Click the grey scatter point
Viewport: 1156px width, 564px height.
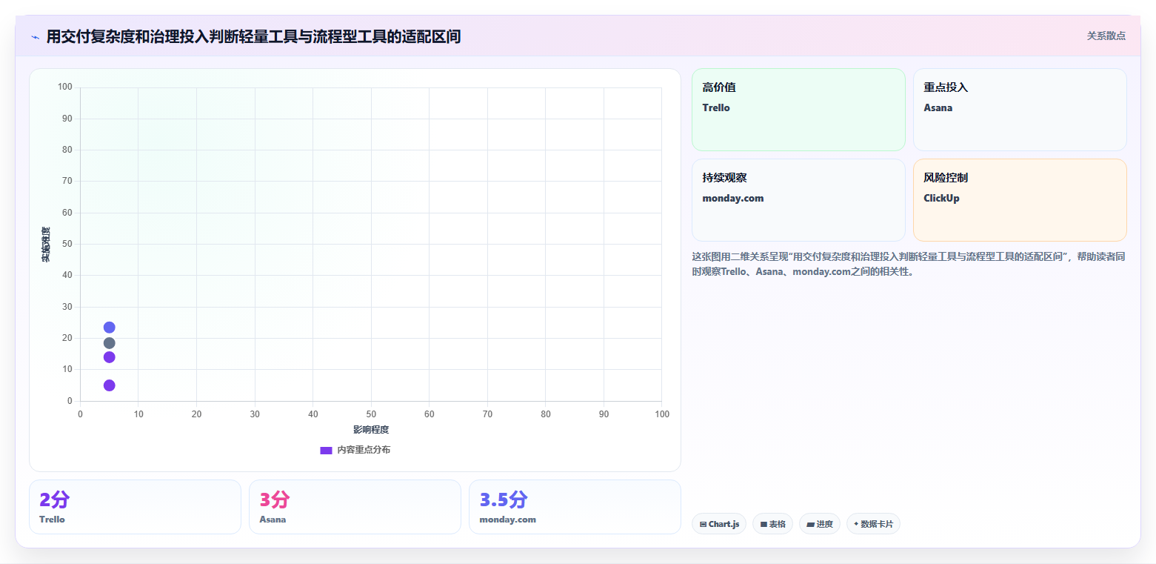tap(110, 343)
